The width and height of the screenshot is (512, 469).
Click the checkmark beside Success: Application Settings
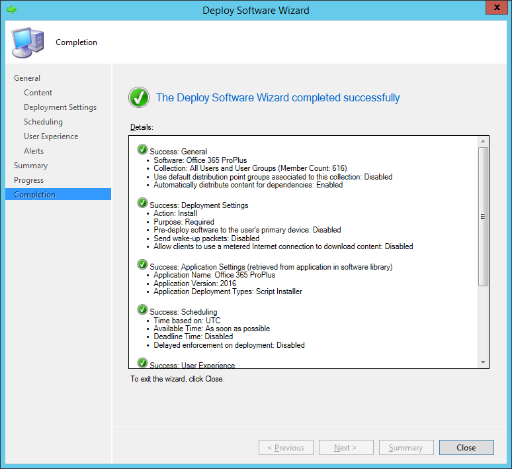[x=142, y=264]
